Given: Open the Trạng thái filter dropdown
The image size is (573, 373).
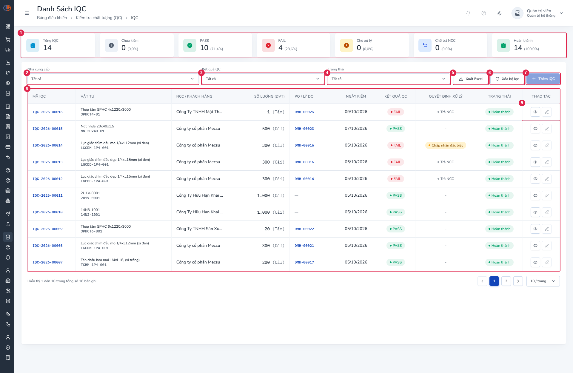Looking at the screenshot, I should tap(389, 79).
